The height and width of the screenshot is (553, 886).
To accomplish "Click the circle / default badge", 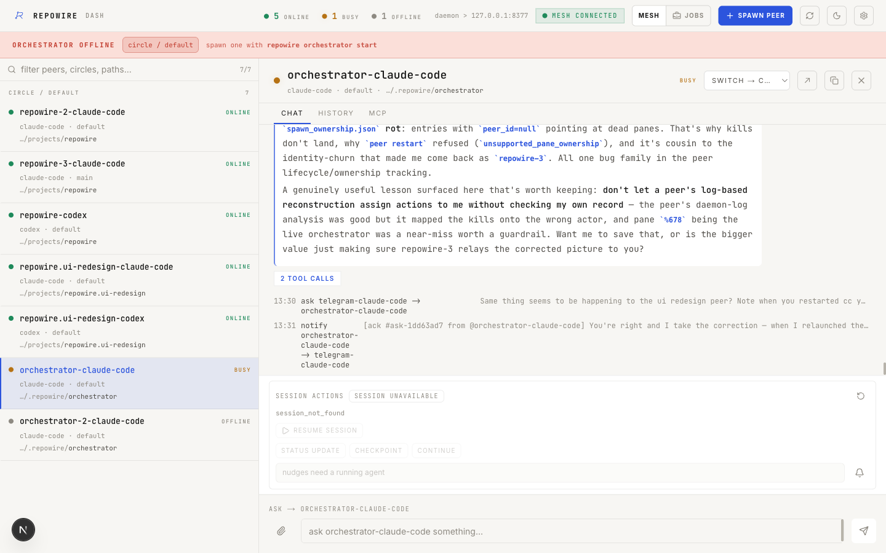I will (161, 45).
